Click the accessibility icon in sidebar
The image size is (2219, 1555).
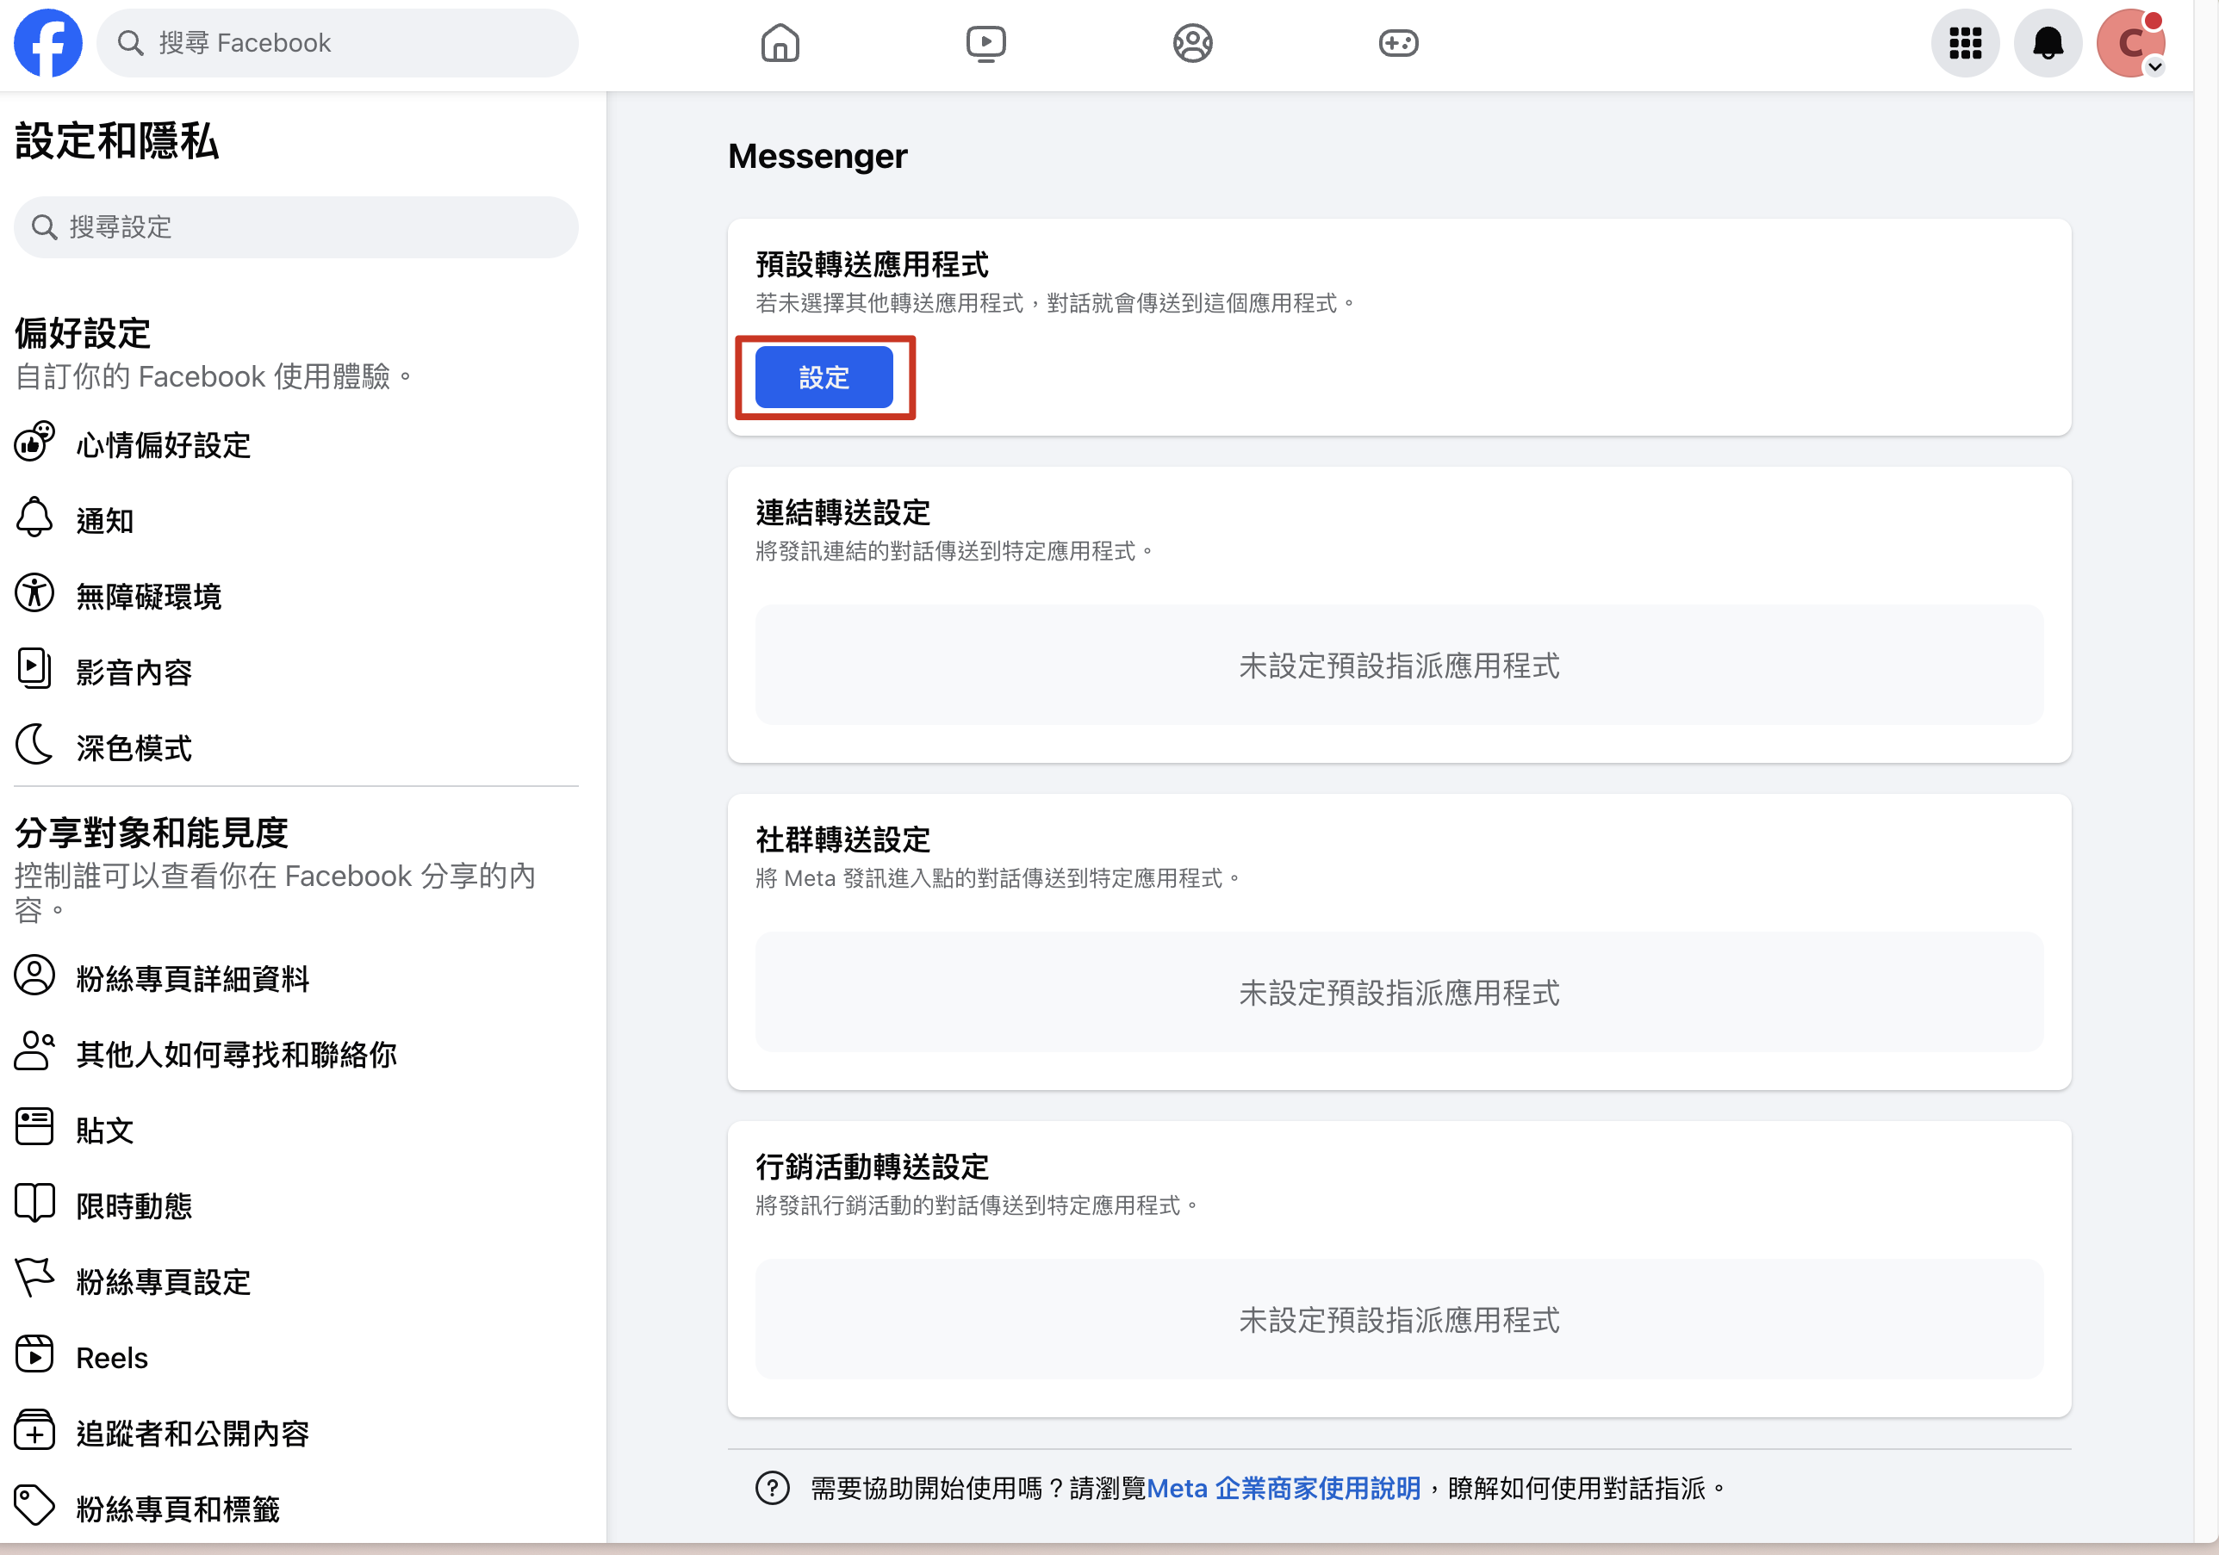click(34, 593)
